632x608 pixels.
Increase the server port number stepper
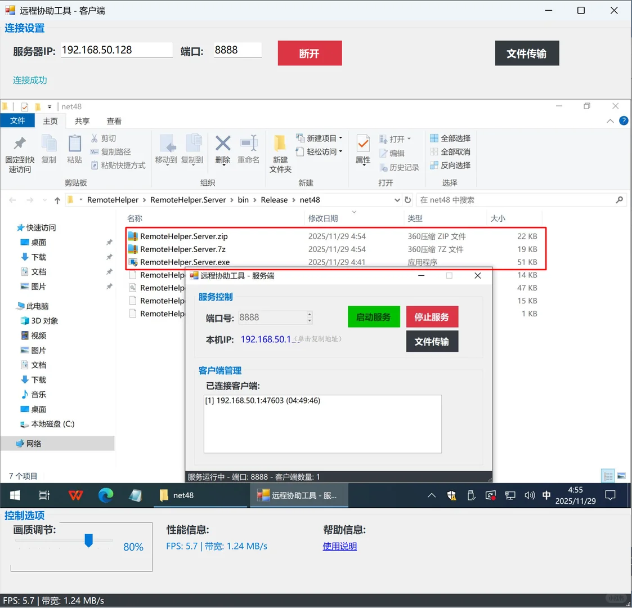point(310,315)
